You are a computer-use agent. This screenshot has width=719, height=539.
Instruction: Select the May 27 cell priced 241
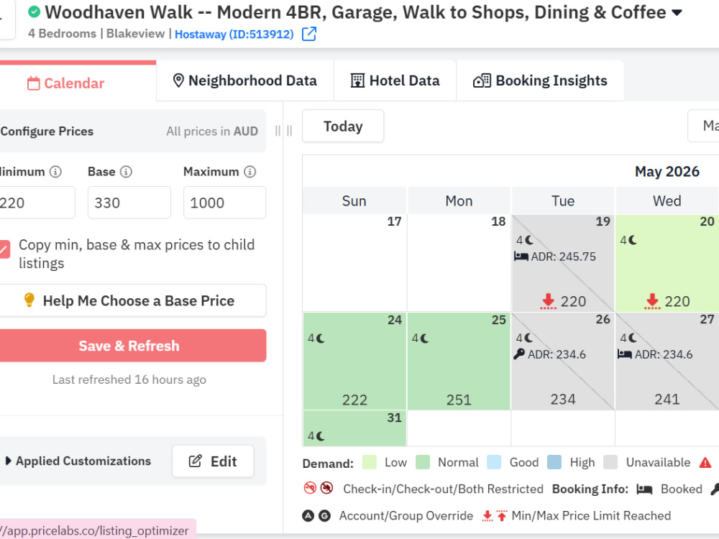(x=667, y=361)
